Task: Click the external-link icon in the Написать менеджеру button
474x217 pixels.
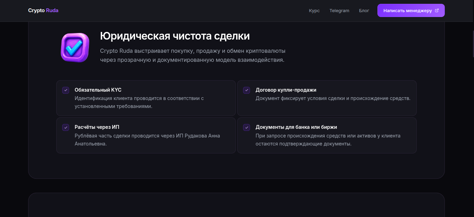Action: tap(437, 10)
